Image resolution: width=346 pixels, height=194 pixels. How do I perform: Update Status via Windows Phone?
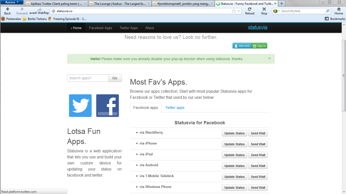(234, 188)
